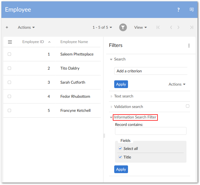Uncheck the Title field checkbox
The height and width of the screenshot is (185, 200).
120,157
